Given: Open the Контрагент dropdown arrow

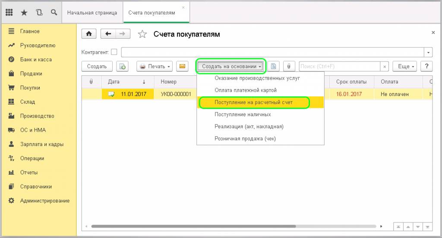Looking at the screenshot, I should [x=428, y=52].
